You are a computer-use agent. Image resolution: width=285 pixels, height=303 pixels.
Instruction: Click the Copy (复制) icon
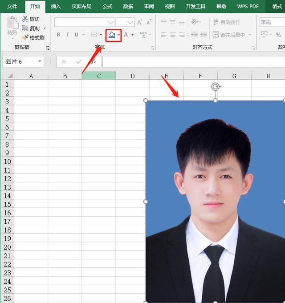click(x=25, y=28)
